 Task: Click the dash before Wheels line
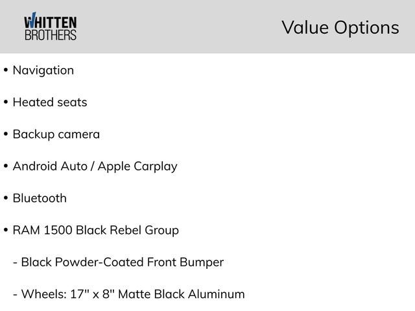15,295
